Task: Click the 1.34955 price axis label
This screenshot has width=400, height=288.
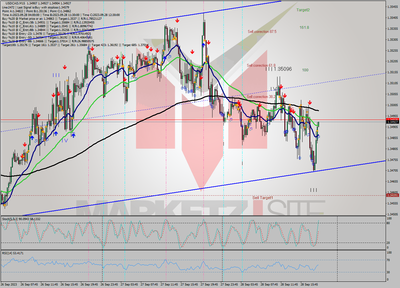Action: [392, 116]
